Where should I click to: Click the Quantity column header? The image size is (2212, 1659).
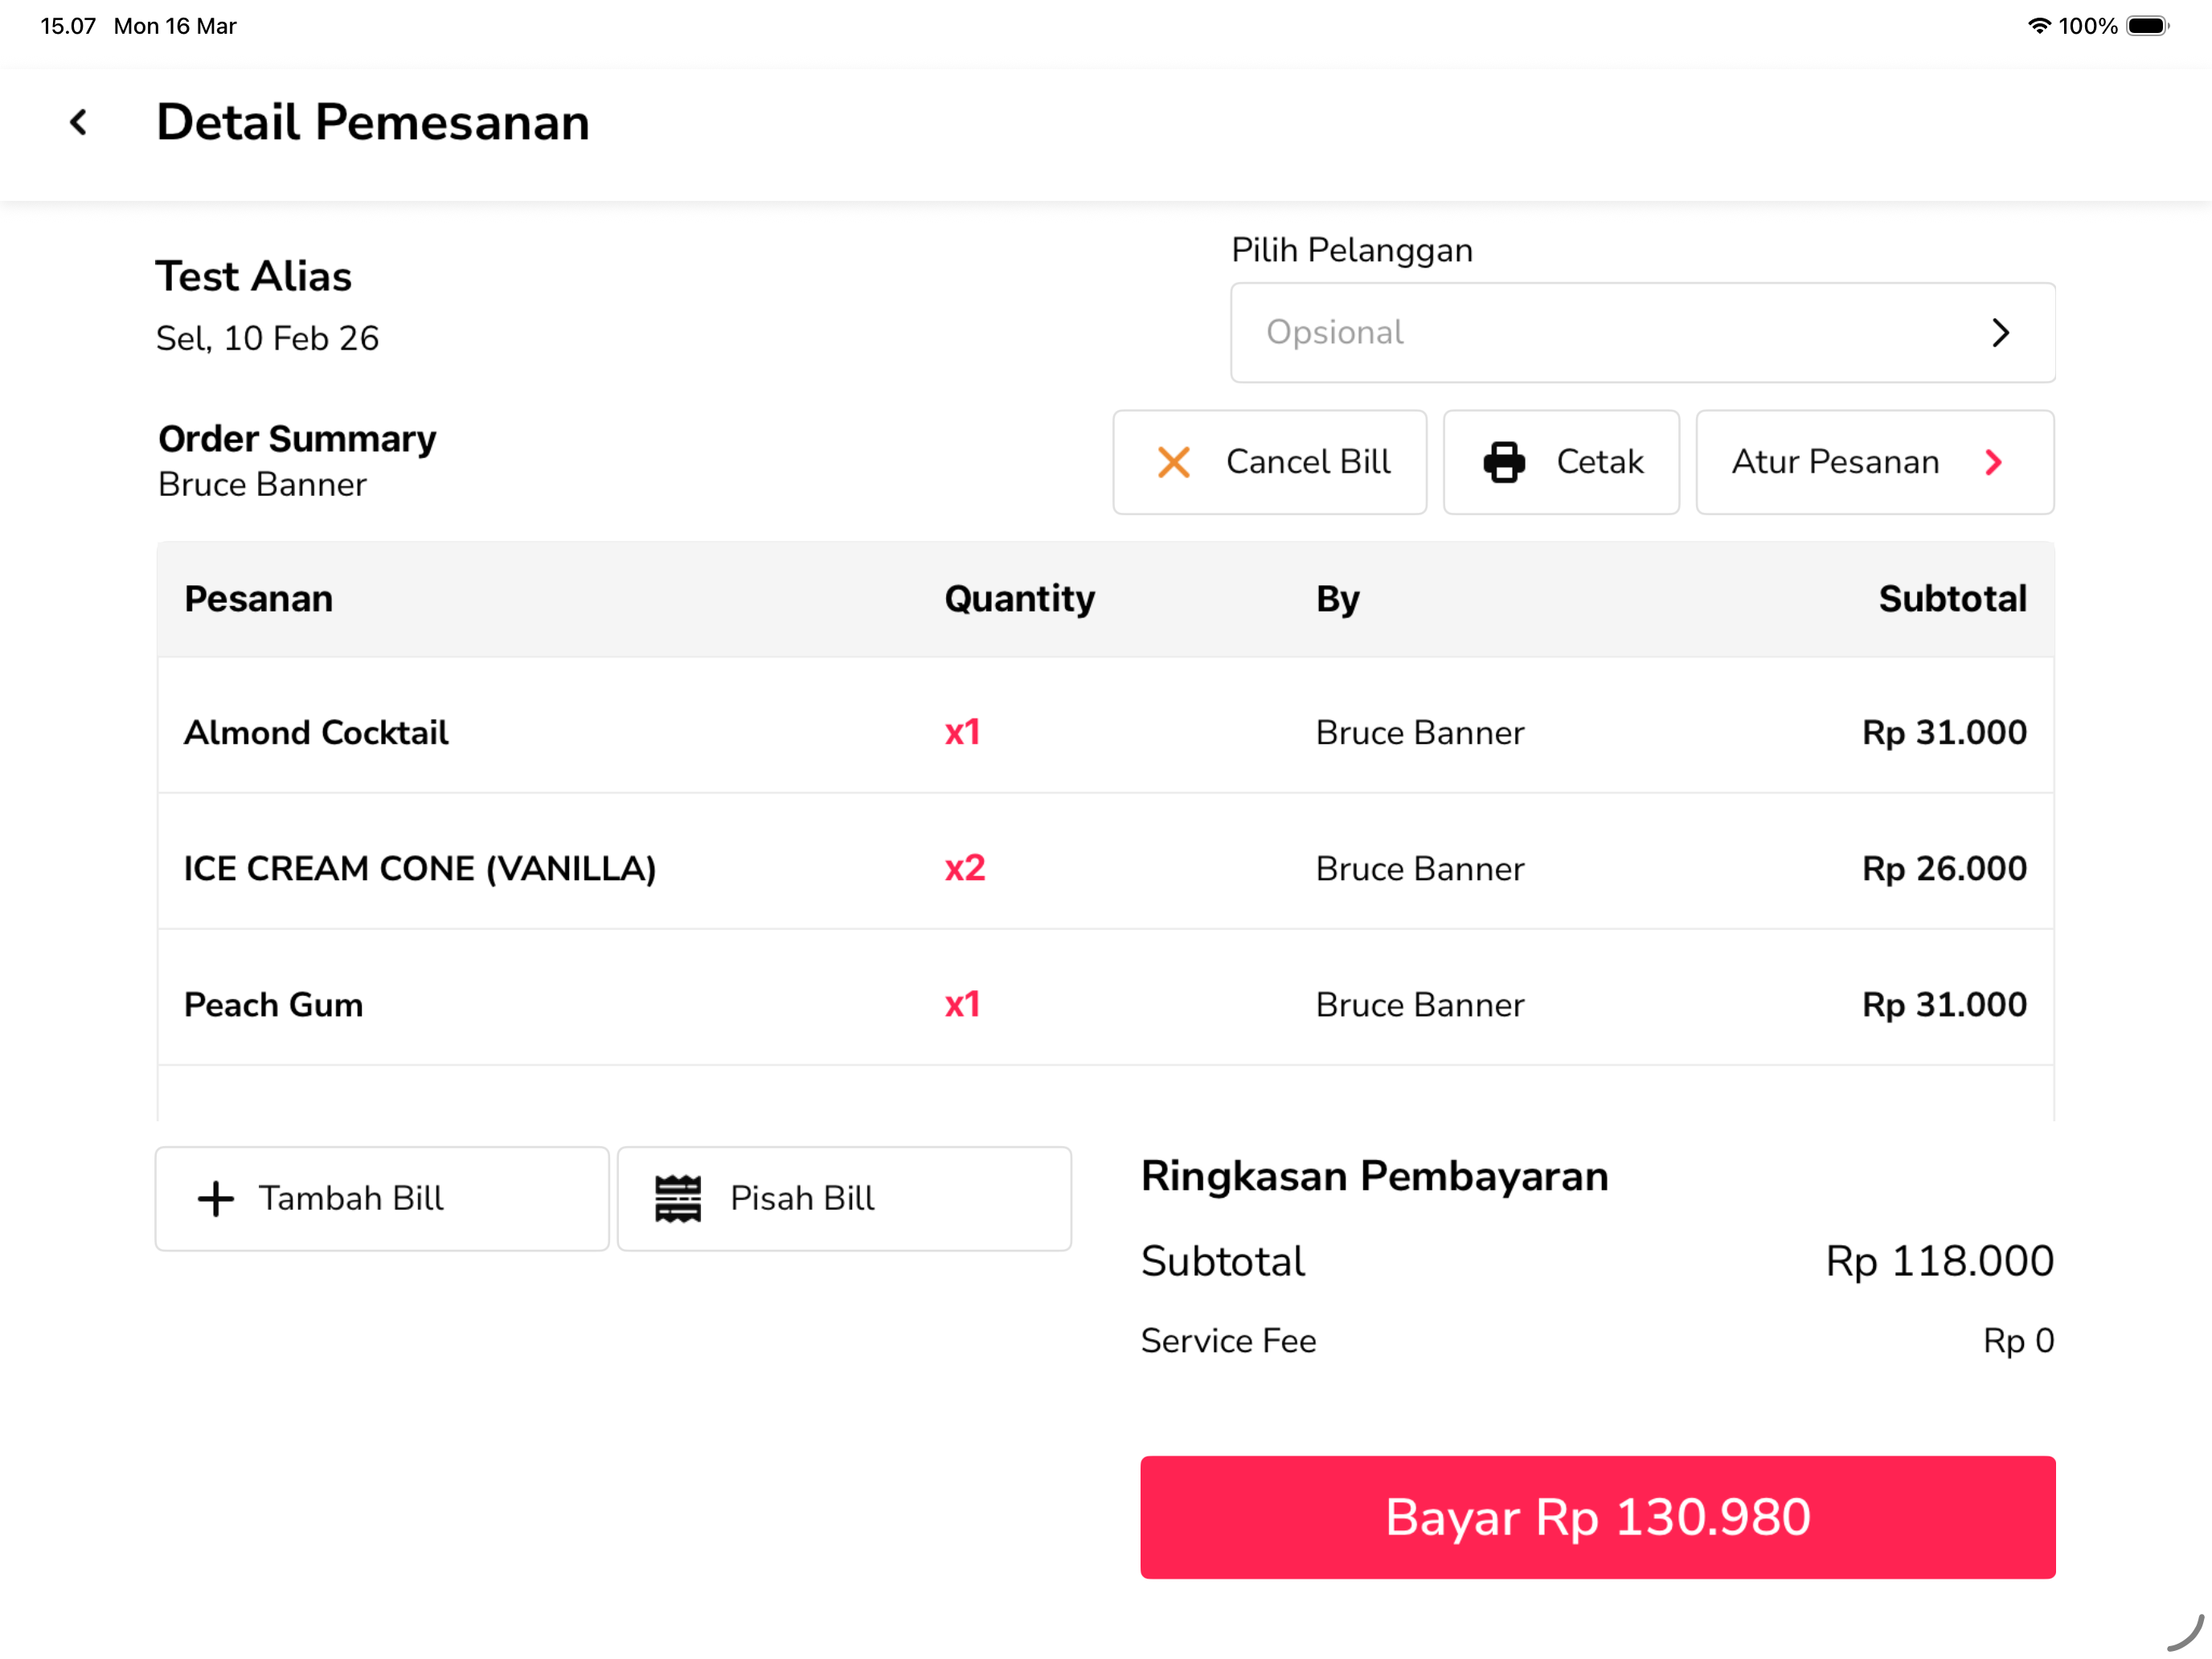(x=1019, y=598)
